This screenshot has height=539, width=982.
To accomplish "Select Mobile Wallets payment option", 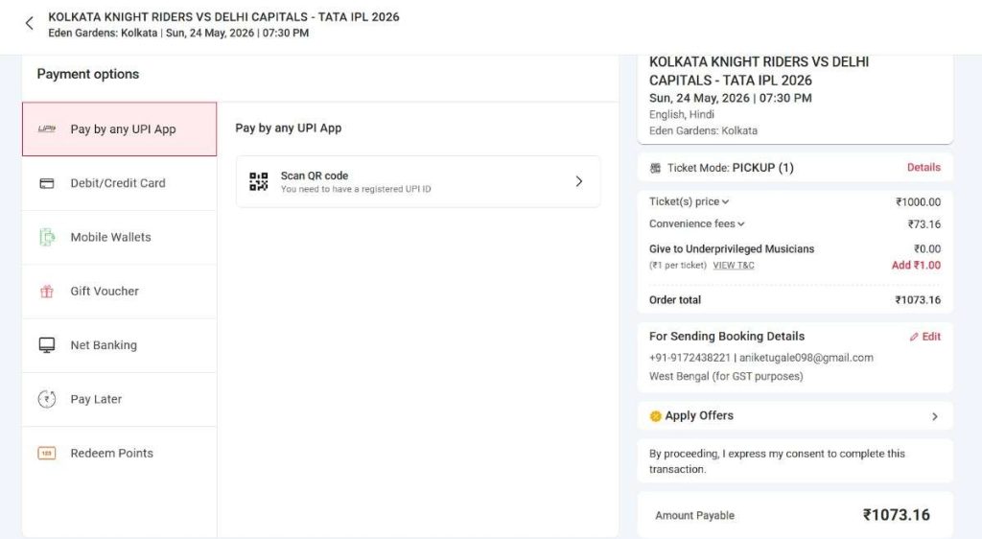I will coord(119,237).
